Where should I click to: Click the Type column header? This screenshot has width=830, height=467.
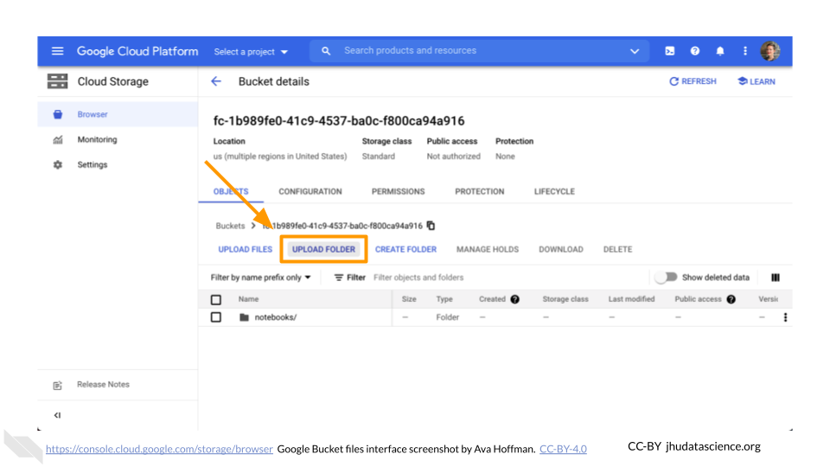tap(444, 299)
